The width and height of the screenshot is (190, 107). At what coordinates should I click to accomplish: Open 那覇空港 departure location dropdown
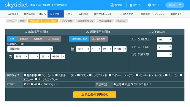[x=30, y=49]
